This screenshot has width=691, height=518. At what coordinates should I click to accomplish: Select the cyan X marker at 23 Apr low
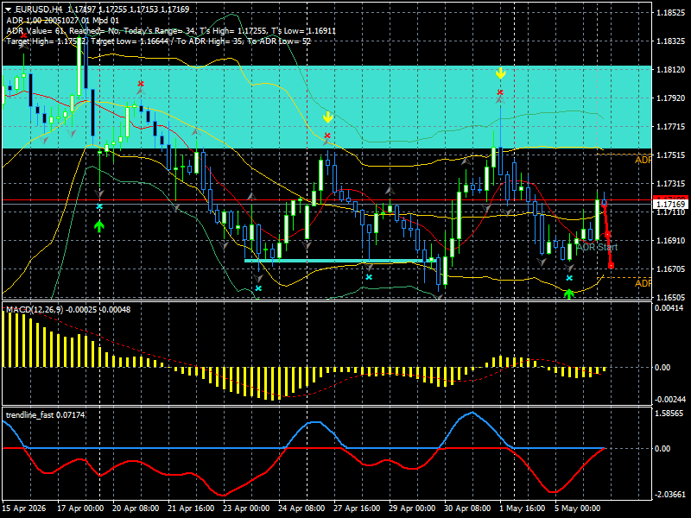click(258, 288)
